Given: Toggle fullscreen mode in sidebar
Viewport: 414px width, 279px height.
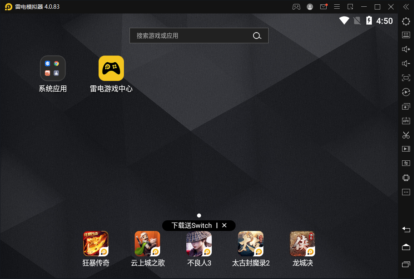Looking at the screenshot, I should pos(406,78).
